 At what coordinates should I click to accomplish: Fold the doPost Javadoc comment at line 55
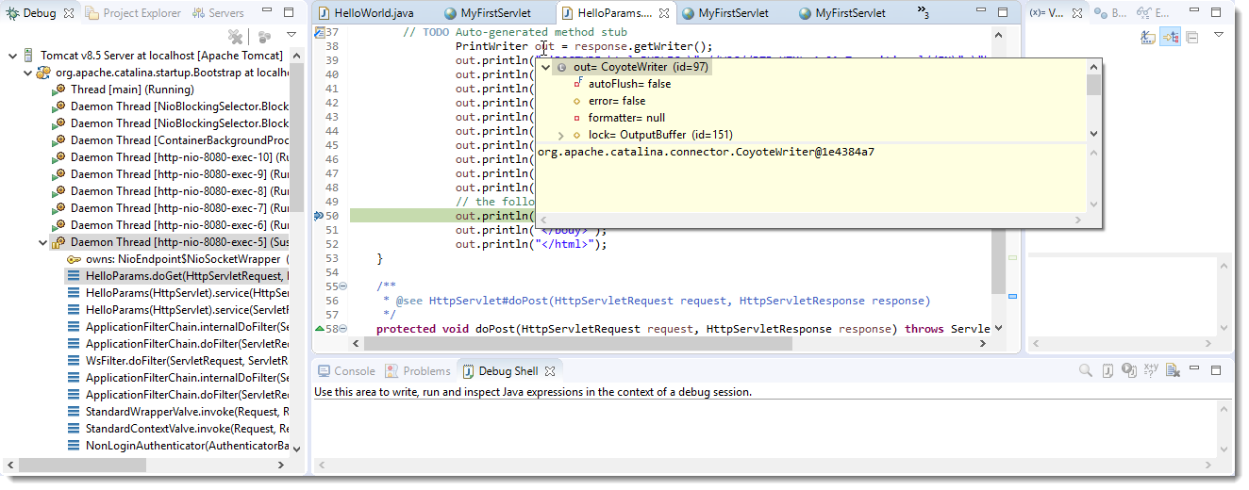(342, 286)
